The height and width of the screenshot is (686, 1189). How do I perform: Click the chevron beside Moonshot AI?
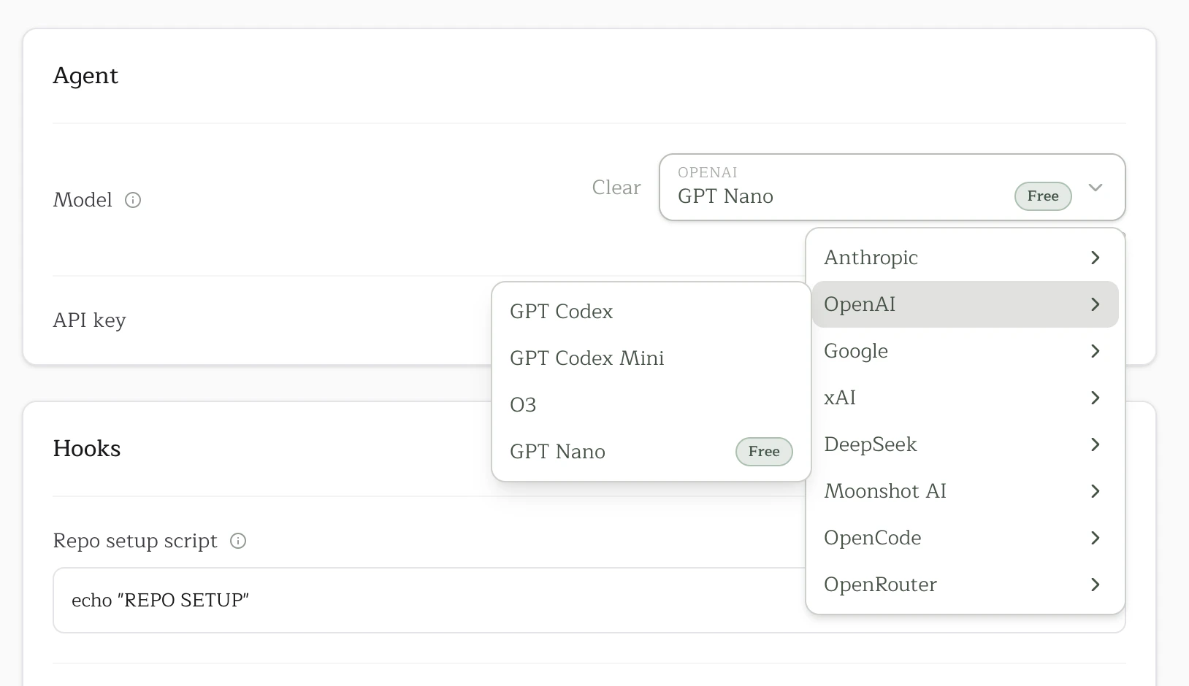(1094, 490)
